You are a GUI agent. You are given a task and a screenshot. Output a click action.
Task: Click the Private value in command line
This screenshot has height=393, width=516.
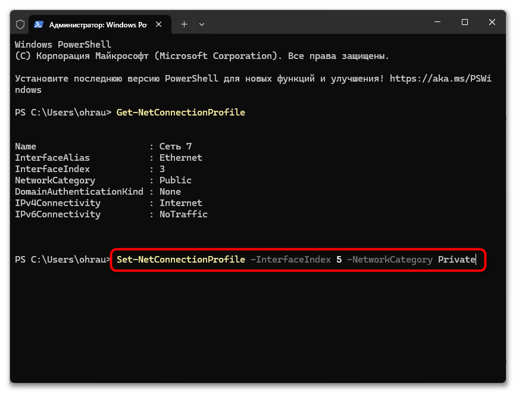click(x=456, y=260)
